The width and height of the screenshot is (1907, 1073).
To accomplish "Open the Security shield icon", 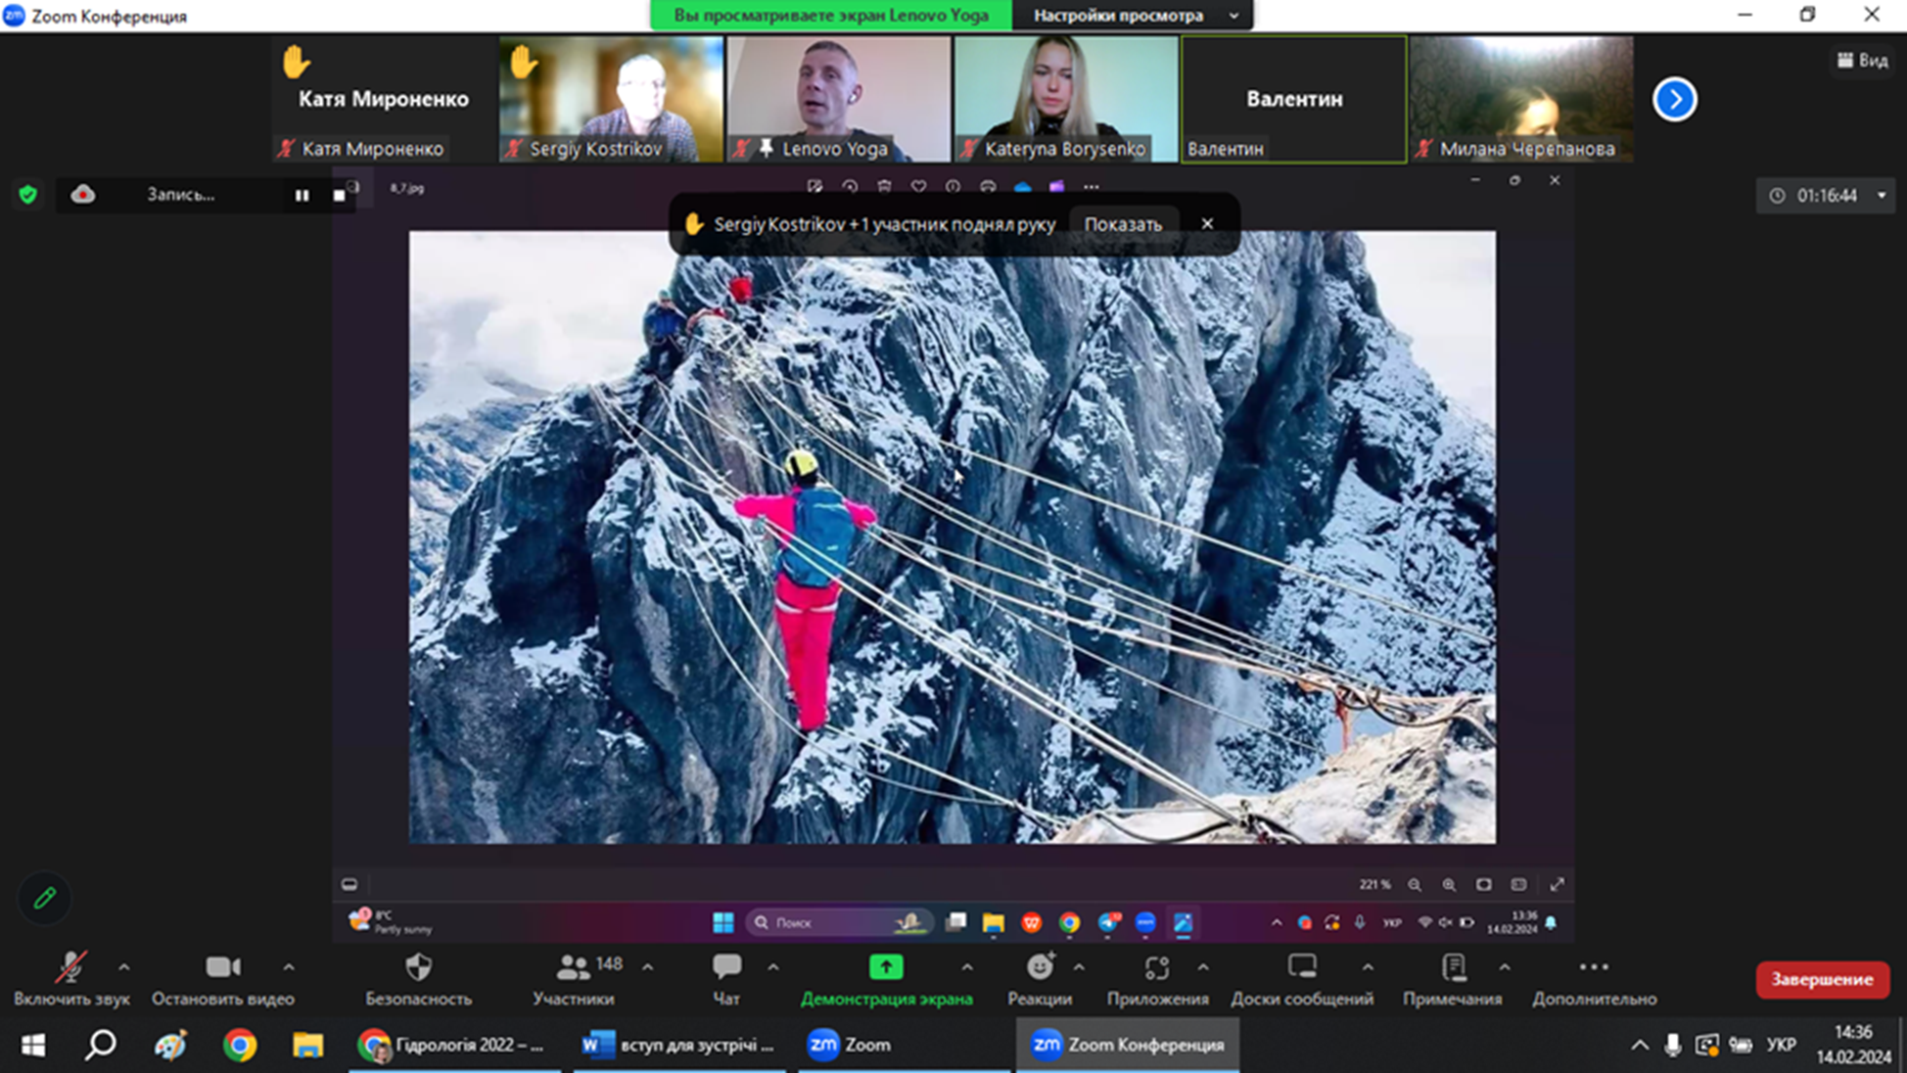I will click(x=418, y=968).
